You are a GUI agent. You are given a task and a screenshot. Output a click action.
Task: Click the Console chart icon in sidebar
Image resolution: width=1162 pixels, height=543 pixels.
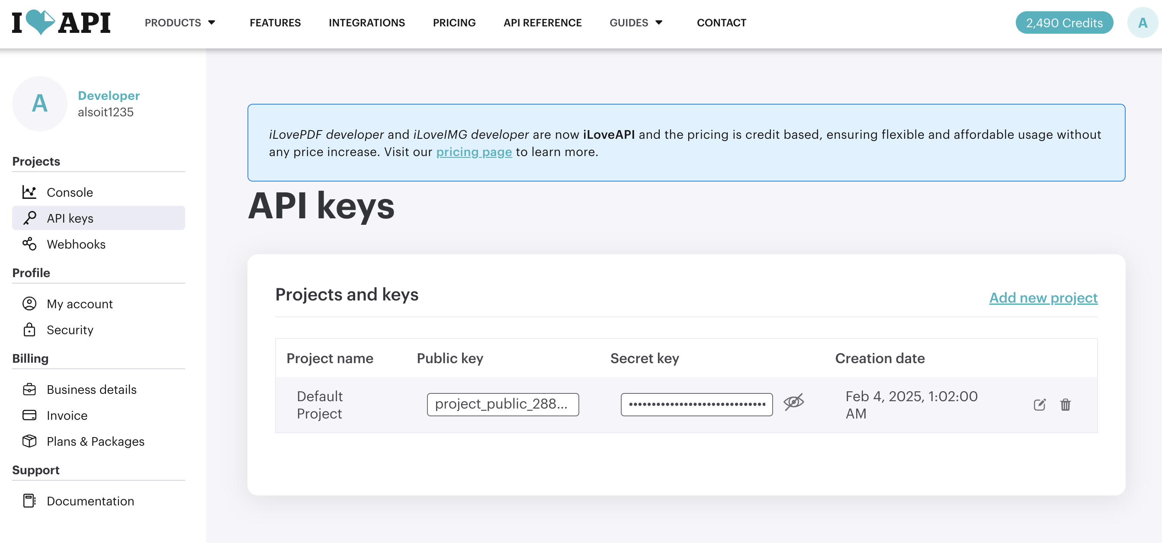(x=29, y=192)
